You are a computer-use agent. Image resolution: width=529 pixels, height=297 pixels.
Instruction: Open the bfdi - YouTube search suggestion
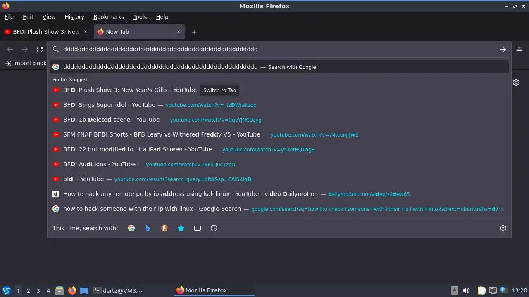click(279, 179)
